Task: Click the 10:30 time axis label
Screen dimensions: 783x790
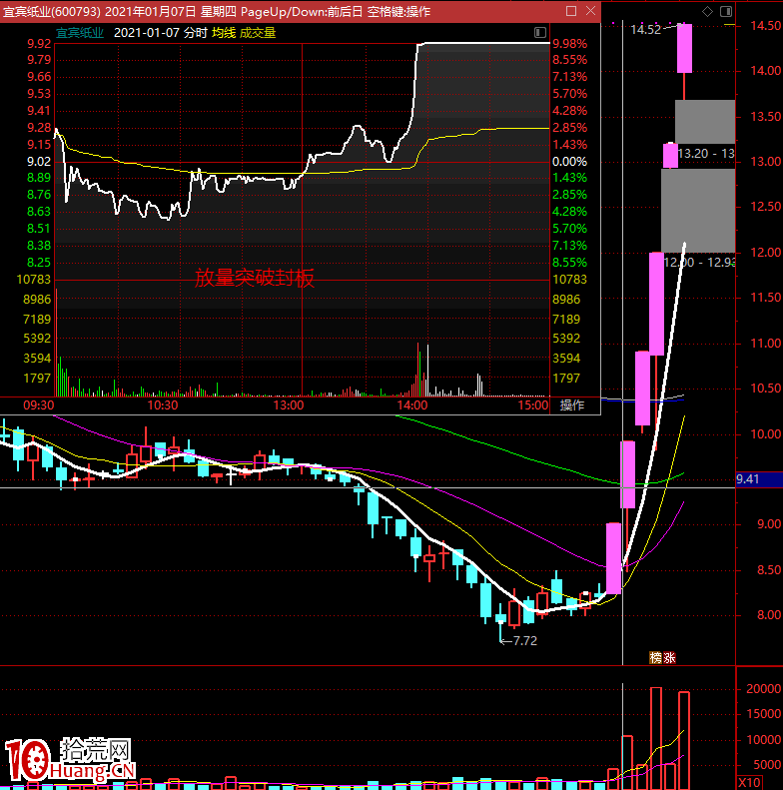Action: tap(162, 405)
